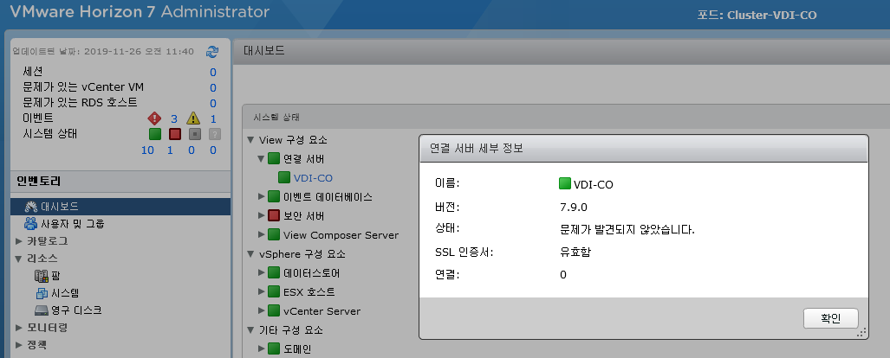The width and height of the screenshot is (890, 358).
Task: Collapse the 리소스 section
Action: tap(19, 259)
